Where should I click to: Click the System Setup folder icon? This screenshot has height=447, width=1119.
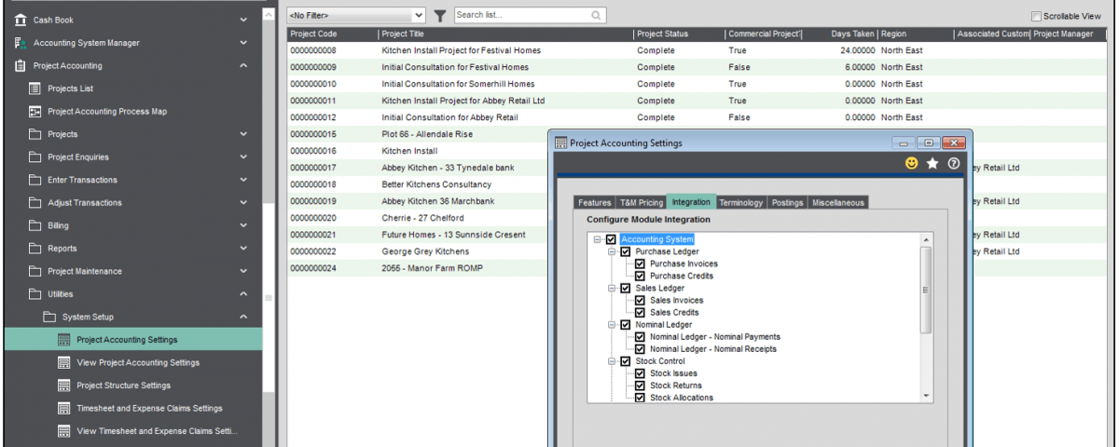(49, 317)
